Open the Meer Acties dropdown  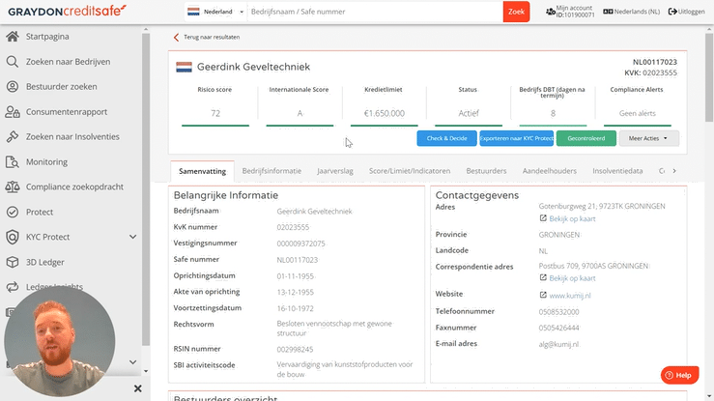(649, 138)
